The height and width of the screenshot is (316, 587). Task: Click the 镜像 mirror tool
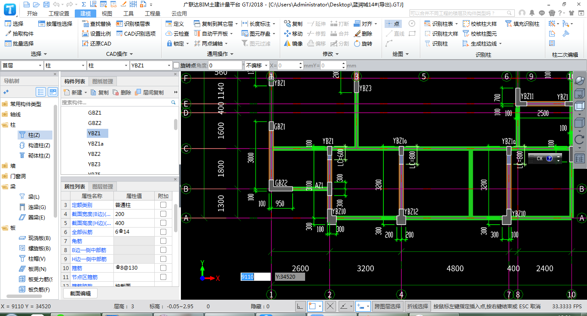pos(293,43)
